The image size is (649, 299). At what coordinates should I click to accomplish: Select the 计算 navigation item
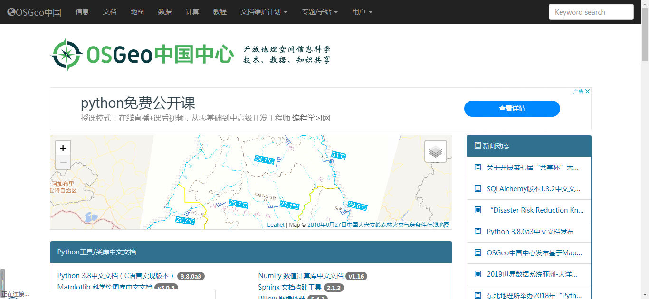coord(192,12)
